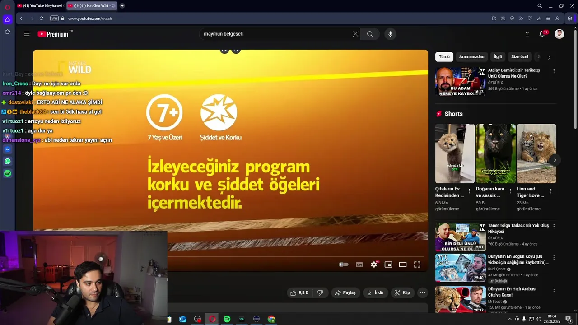Open options for Taner Tolga Tarlacı video
This screenshot has height=325, width=578.
(x=554, y=226)
